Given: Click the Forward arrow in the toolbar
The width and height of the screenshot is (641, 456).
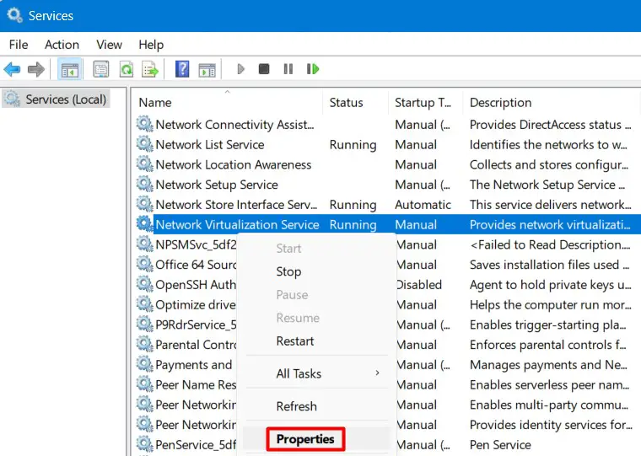Looking at the screenshot, I should (35, 69).
